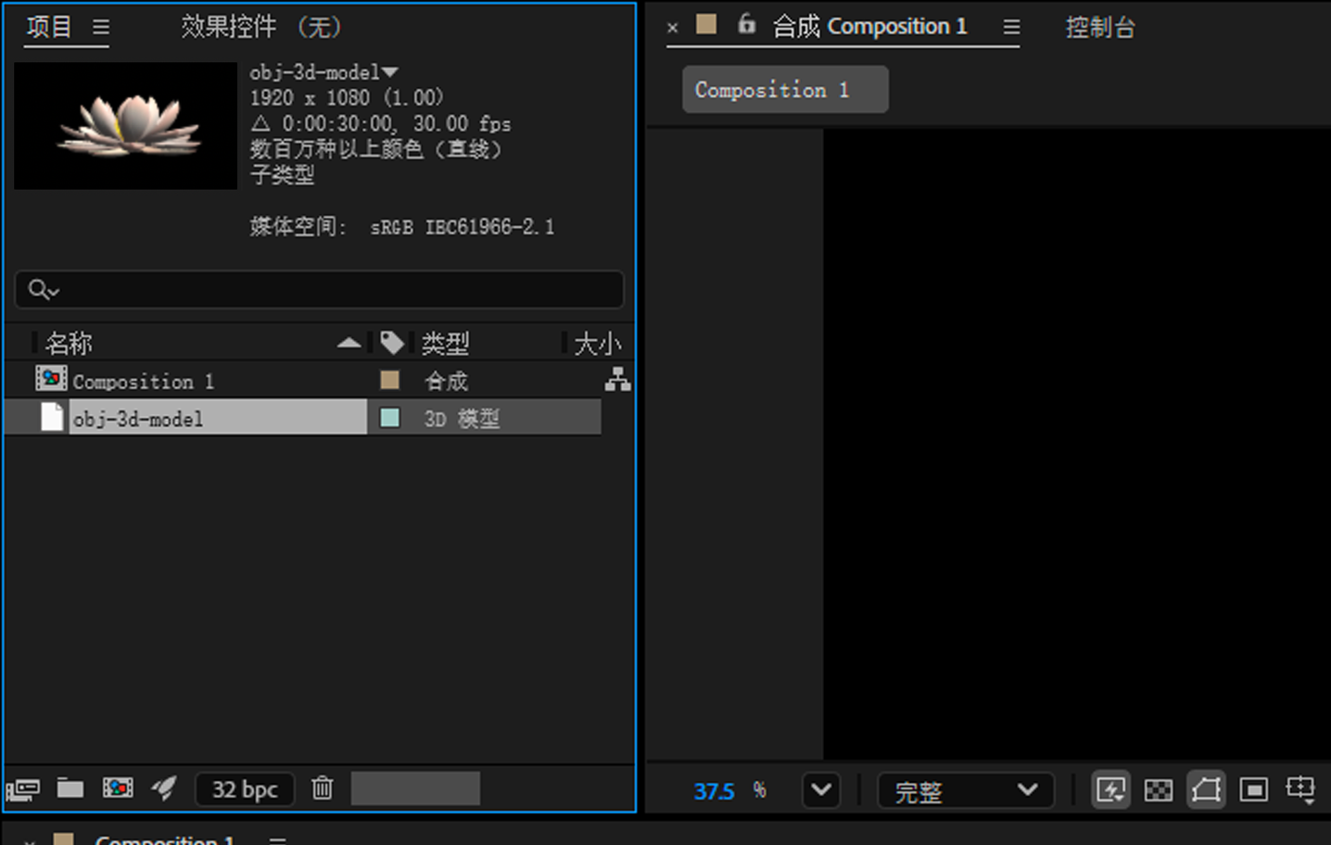This screenshot has width=1331, height=845.
Task: Expand the obj-3d-model info disclosure triangle
Action: pos(390,70)
